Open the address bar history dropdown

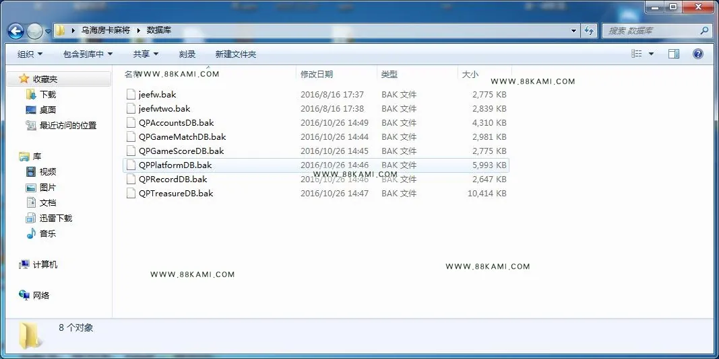(573, 31)
